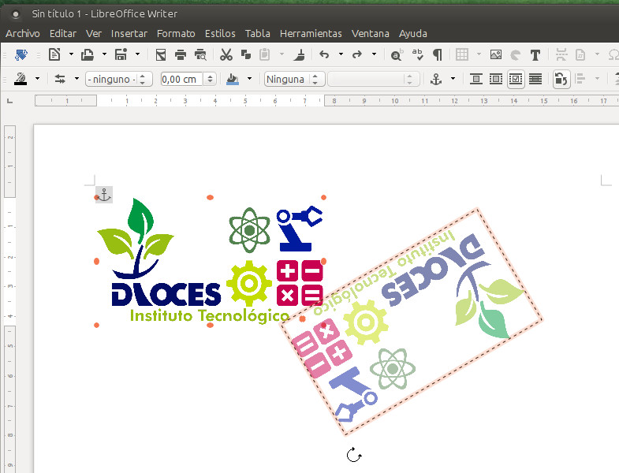619x473 pixels.
Task: Click the Cut scissors icon
Action: coord(226,54)
